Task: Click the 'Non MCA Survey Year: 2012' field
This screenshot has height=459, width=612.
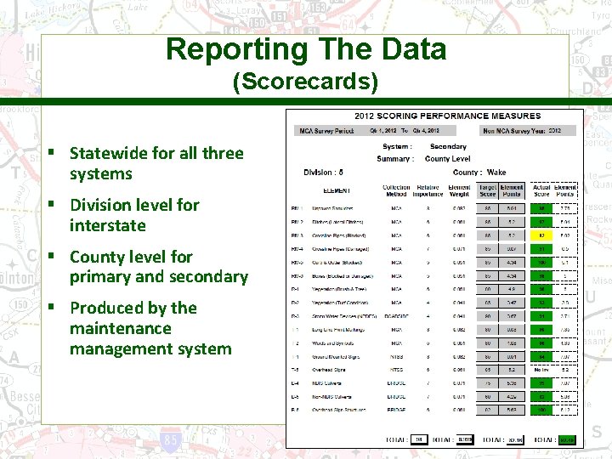Action: click(x=528, y=131)
